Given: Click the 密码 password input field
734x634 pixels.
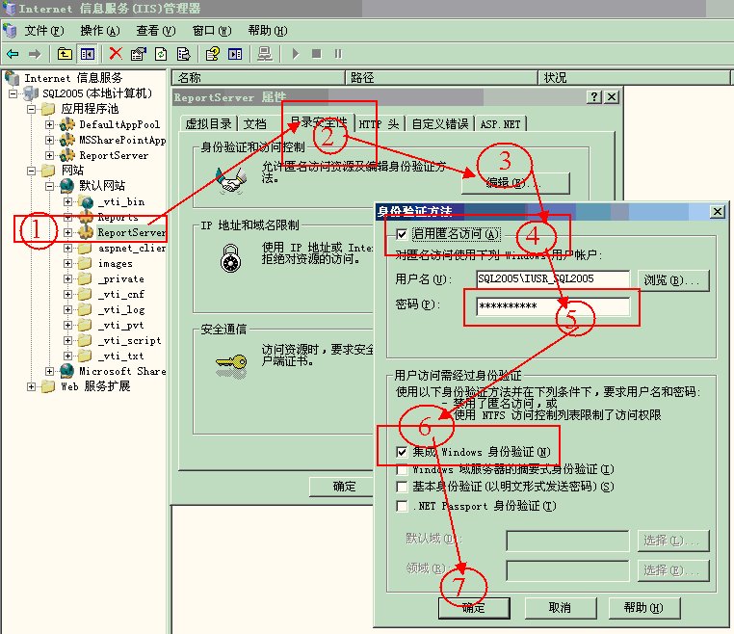Looking at the screenshot, I should (553, 306).
